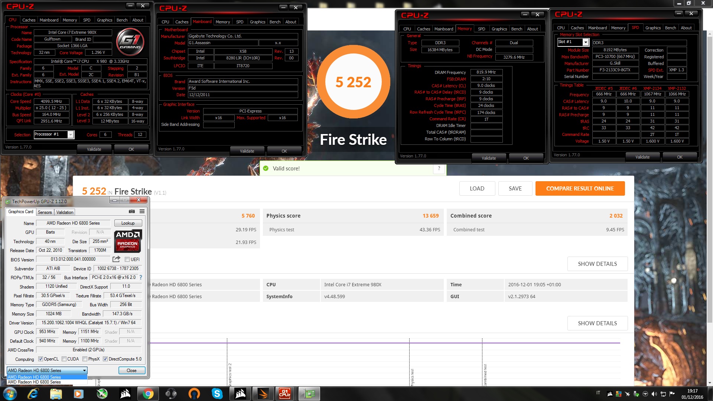Screen dimensions: 713x401
Task: Click OK in the Mainboard CPU-Z window
Action: 284,151
